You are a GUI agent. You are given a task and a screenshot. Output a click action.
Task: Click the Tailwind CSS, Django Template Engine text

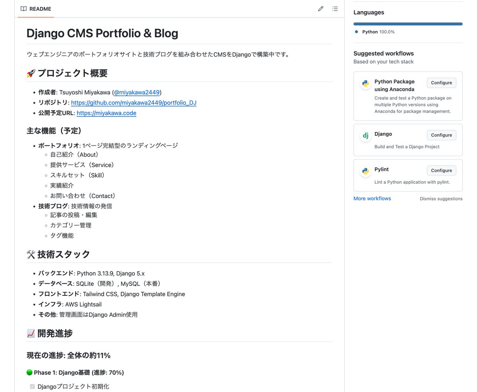tap(134, 294)
